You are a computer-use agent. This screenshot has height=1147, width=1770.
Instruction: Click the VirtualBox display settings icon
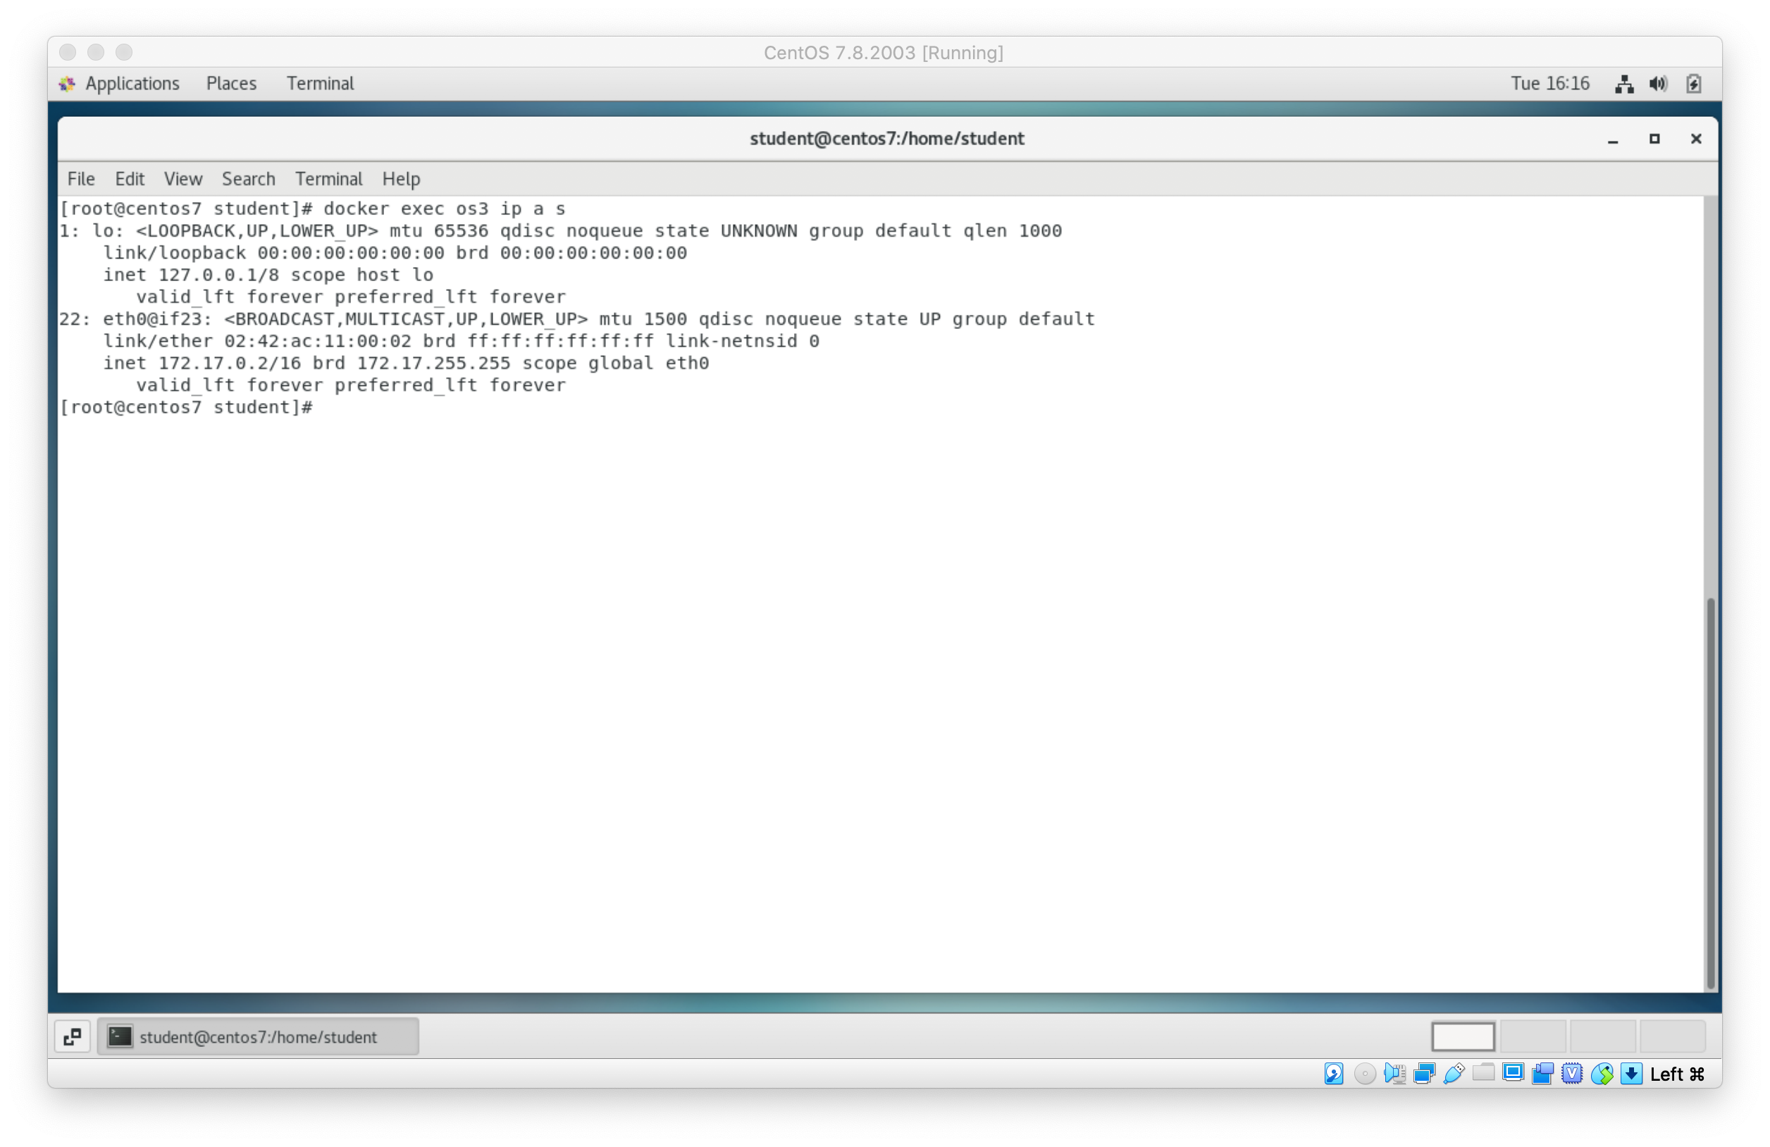click(x=1513, y=1072)
